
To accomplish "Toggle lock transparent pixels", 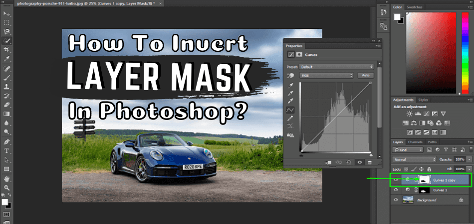I will 406,169.
